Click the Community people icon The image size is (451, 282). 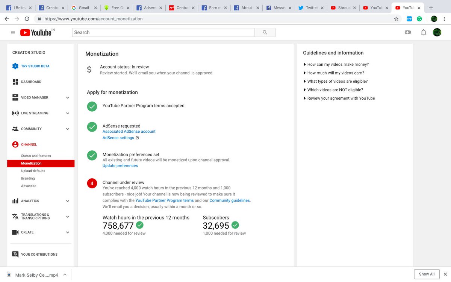tap(15, 129)
